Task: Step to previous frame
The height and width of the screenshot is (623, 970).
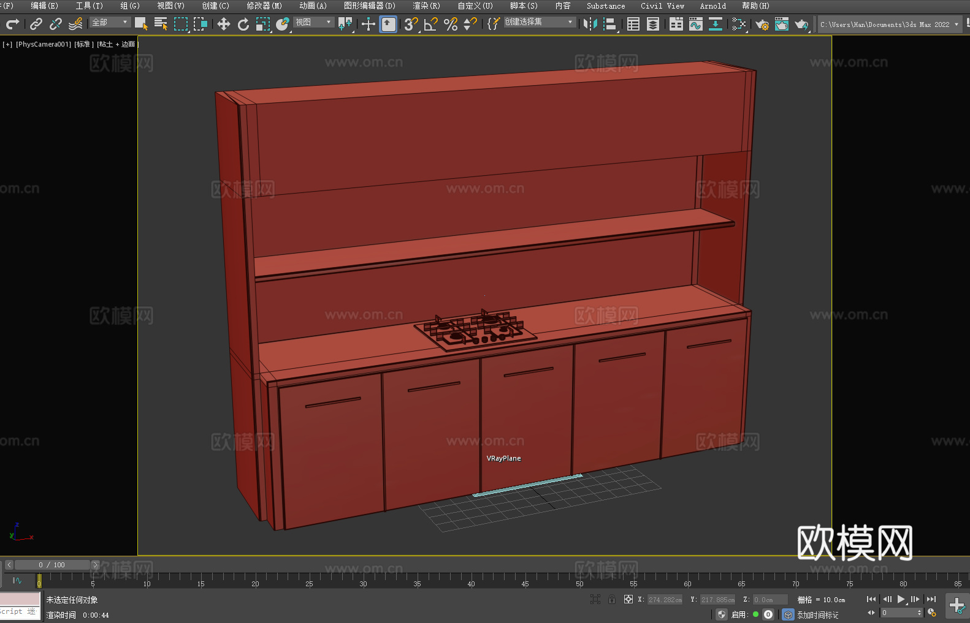Action: (887, 599)
